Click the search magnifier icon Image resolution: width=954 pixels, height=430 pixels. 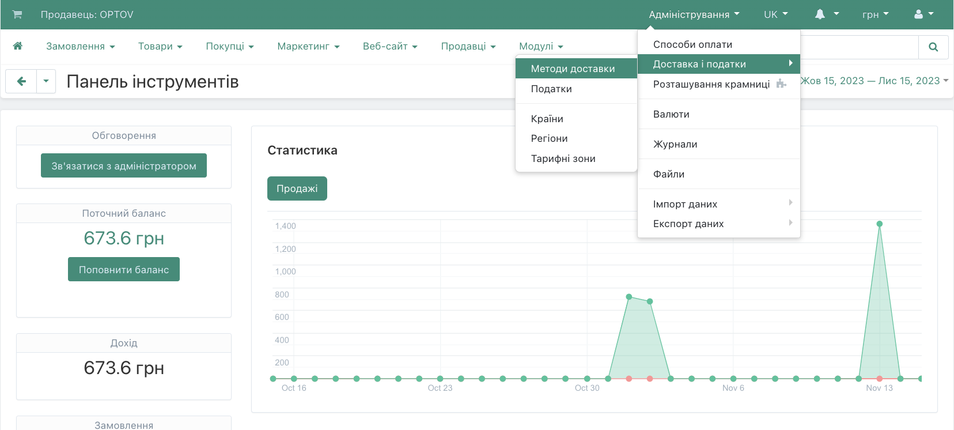(x=933, y=47)
